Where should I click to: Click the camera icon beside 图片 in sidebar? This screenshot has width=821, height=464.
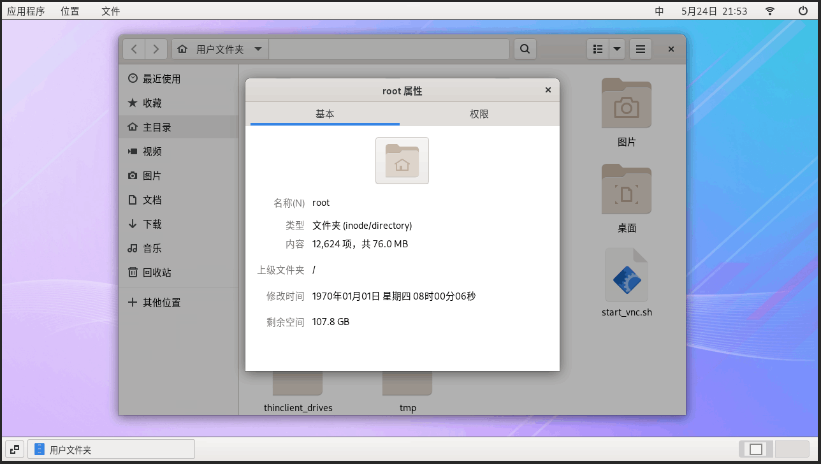pyautogui.click(x=133, y=175)
